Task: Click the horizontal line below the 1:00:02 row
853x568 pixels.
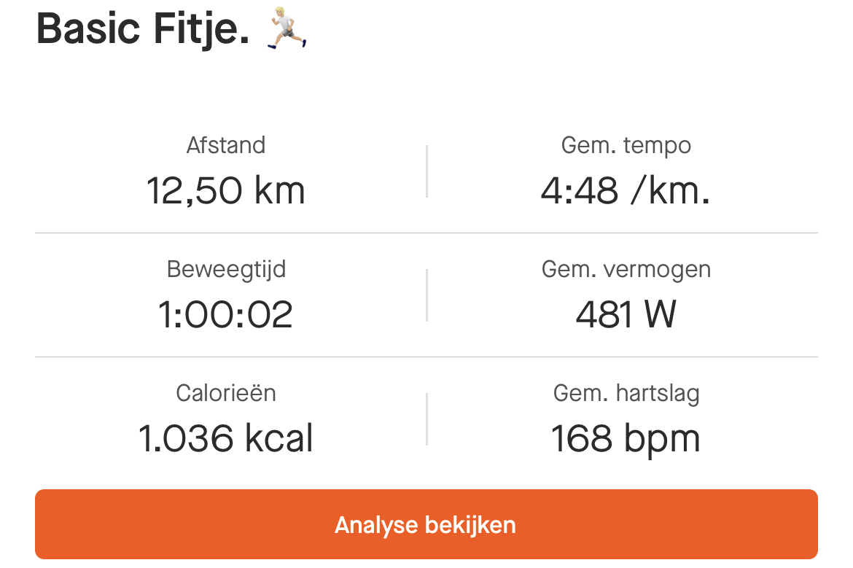Action: 426,357
